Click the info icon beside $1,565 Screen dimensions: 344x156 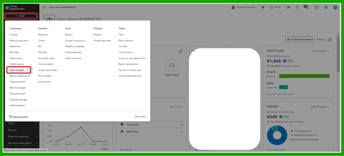click(x=284, y=61)
